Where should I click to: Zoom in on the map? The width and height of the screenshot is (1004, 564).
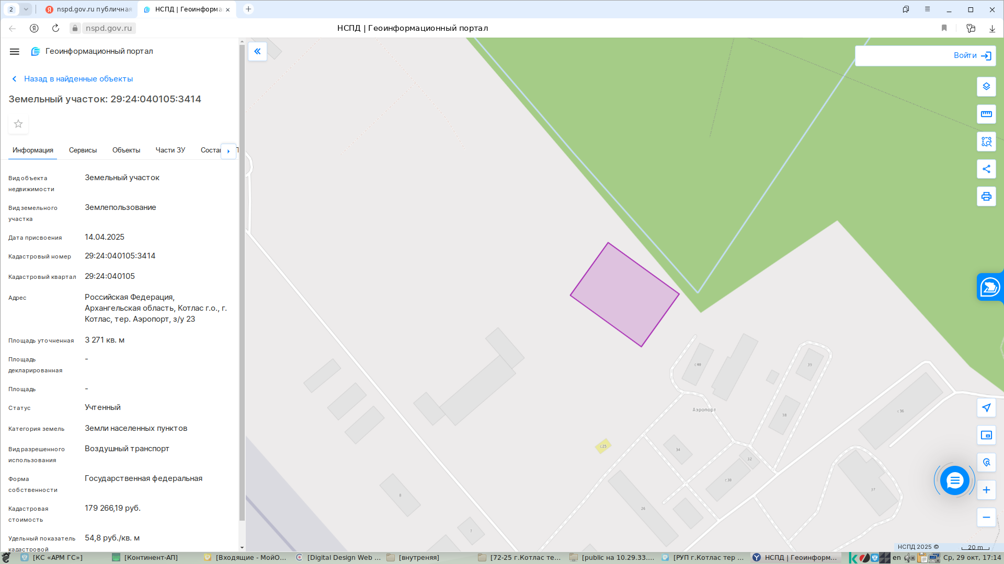point(986,490)
